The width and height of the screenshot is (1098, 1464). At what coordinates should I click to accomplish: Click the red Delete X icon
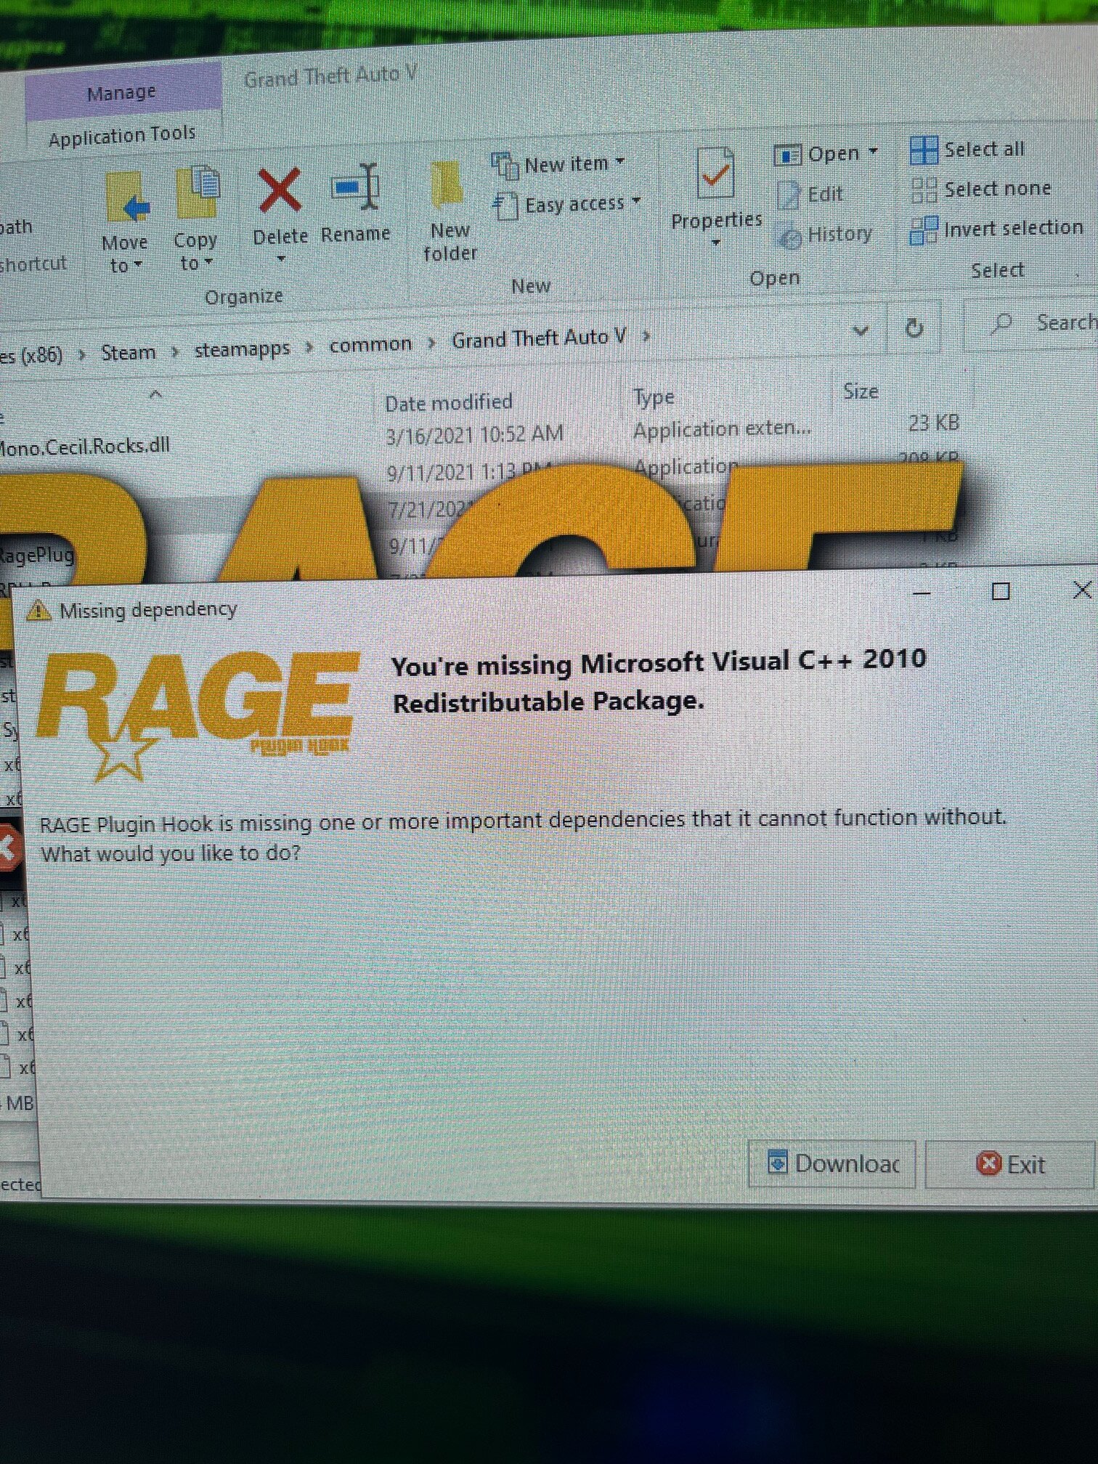coord(280,190)
